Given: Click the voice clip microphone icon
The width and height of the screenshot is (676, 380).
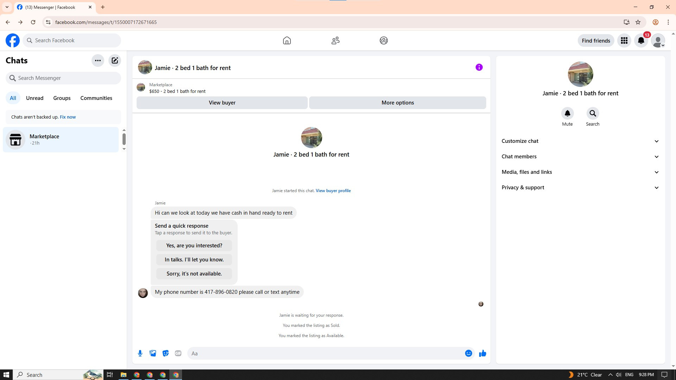Looking at the screenshot, I should (x=140, y=353).
